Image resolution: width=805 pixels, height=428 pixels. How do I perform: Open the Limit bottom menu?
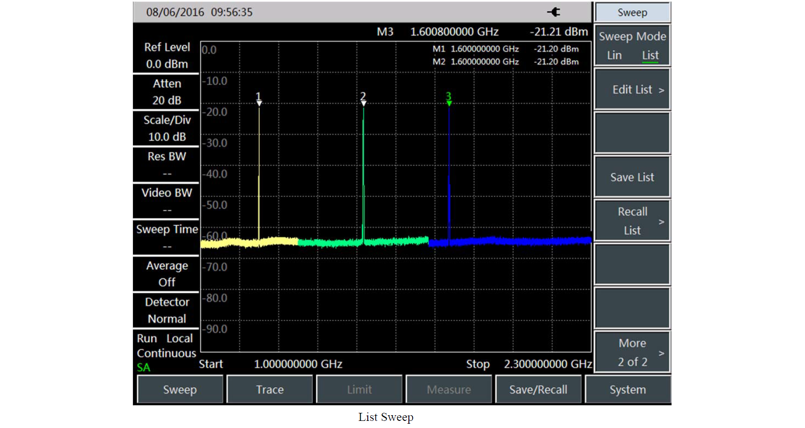[x=359, y=390]
